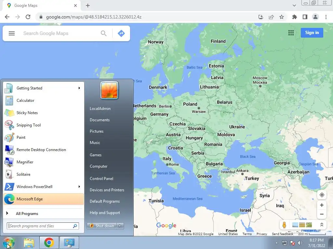Open Chrome profile avatar

[x=315, y=17]
